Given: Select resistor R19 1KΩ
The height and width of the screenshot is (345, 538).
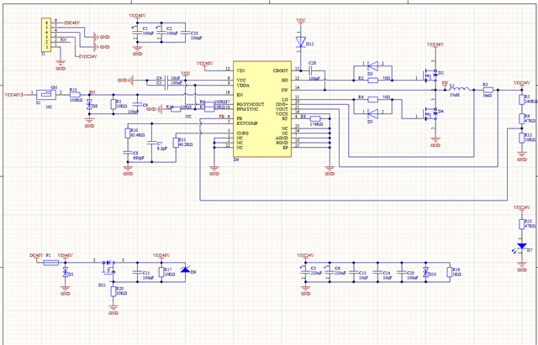Looking at the screenshot, I should (x=450, y=272).
